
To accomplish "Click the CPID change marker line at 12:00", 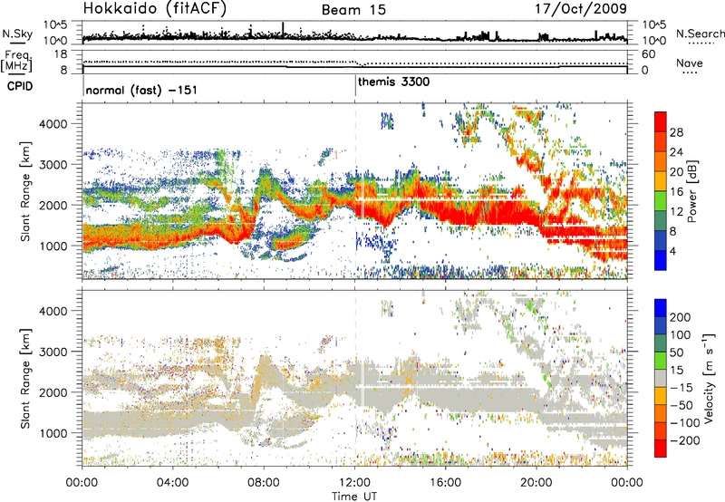I will click(x=355, y=85).
